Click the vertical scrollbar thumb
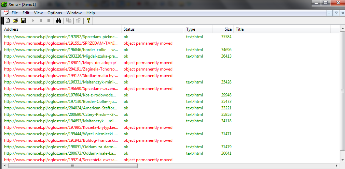The image size is (345, 169). (342, 91)
